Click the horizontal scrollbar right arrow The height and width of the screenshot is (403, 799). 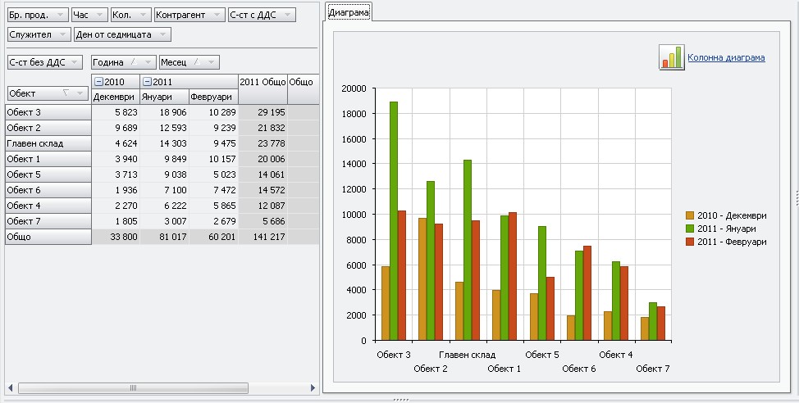tap(313, 388)
